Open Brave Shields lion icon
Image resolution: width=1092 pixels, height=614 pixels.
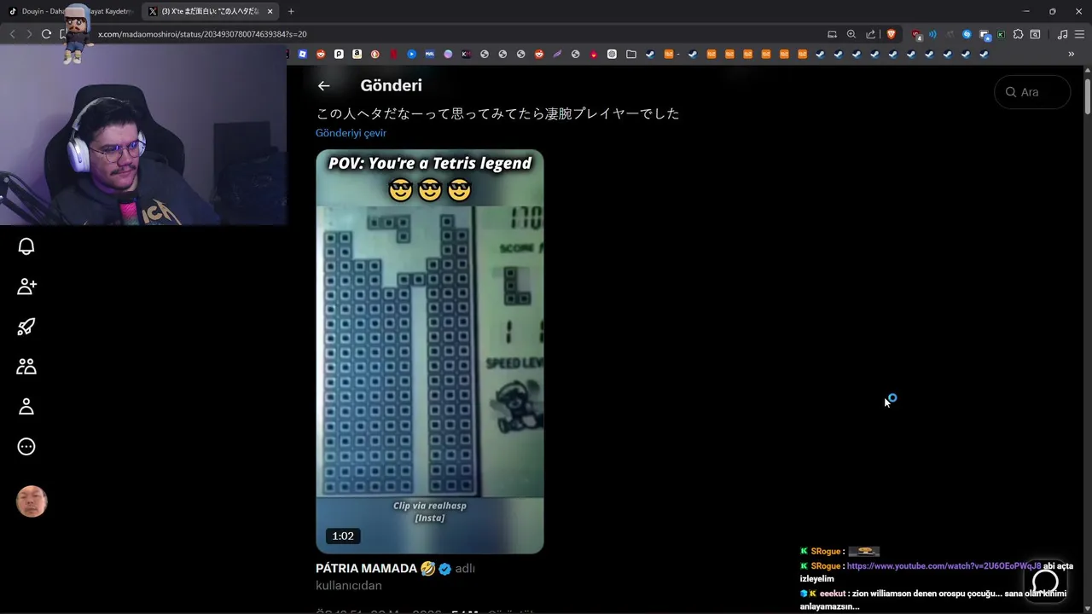coord(892,34)
